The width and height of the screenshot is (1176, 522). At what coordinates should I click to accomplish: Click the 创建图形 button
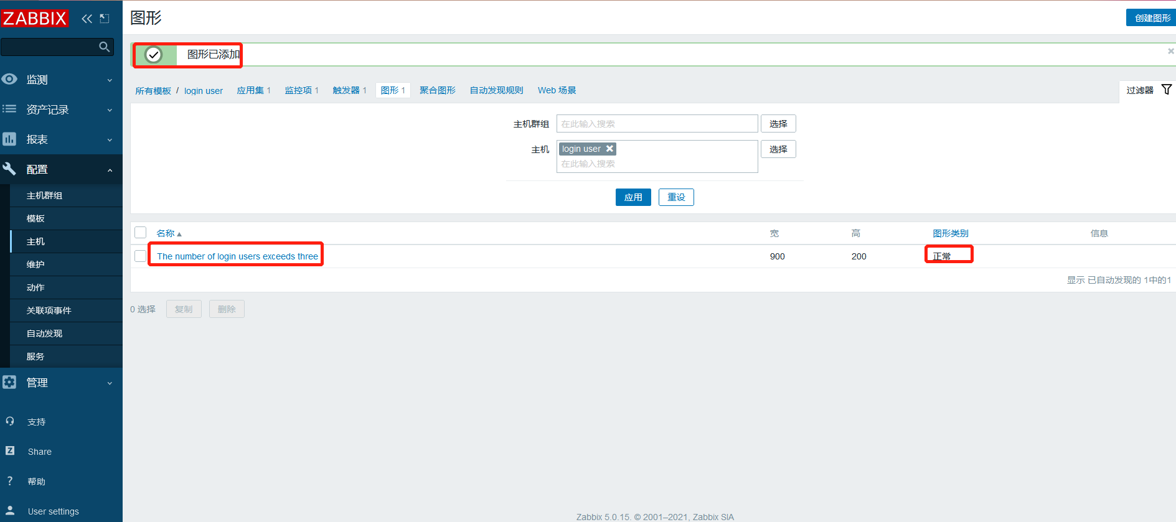coord(1152,18)
